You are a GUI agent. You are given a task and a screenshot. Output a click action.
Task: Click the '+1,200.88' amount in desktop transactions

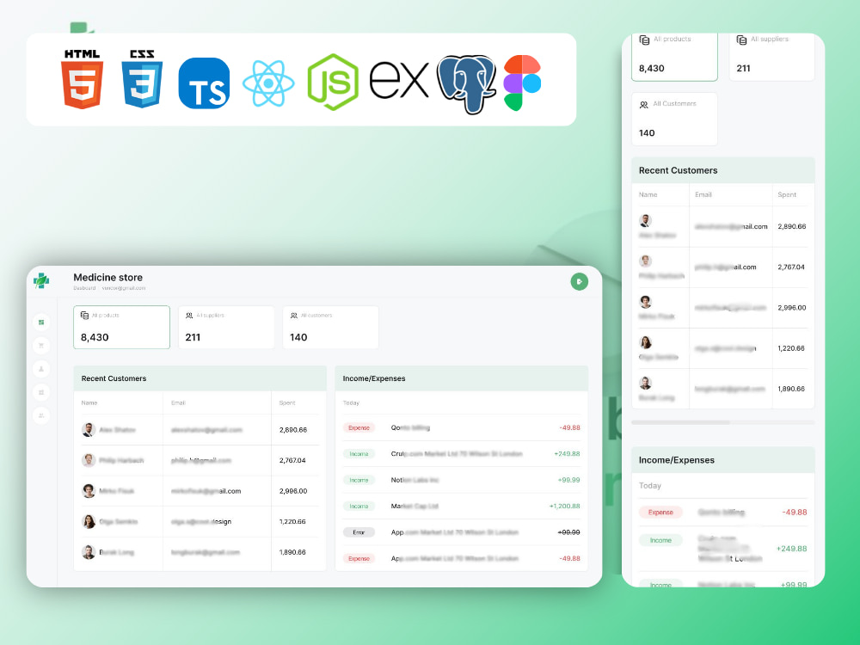point(564,507)
